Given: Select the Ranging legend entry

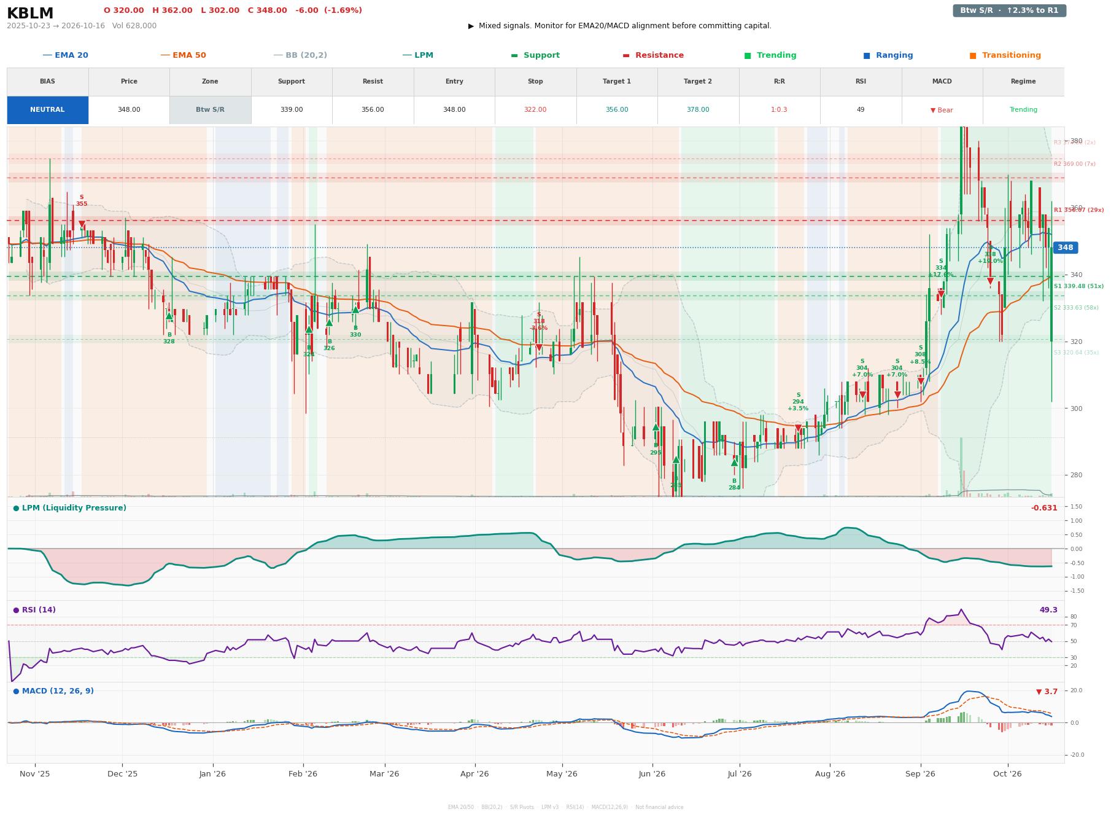Looking at the screenshot, I should point(888,55).
